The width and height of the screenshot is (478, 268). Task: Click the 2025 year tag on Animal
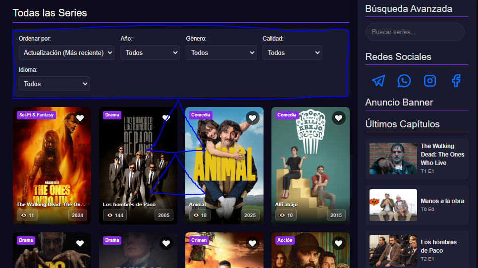tap(250, 215)
